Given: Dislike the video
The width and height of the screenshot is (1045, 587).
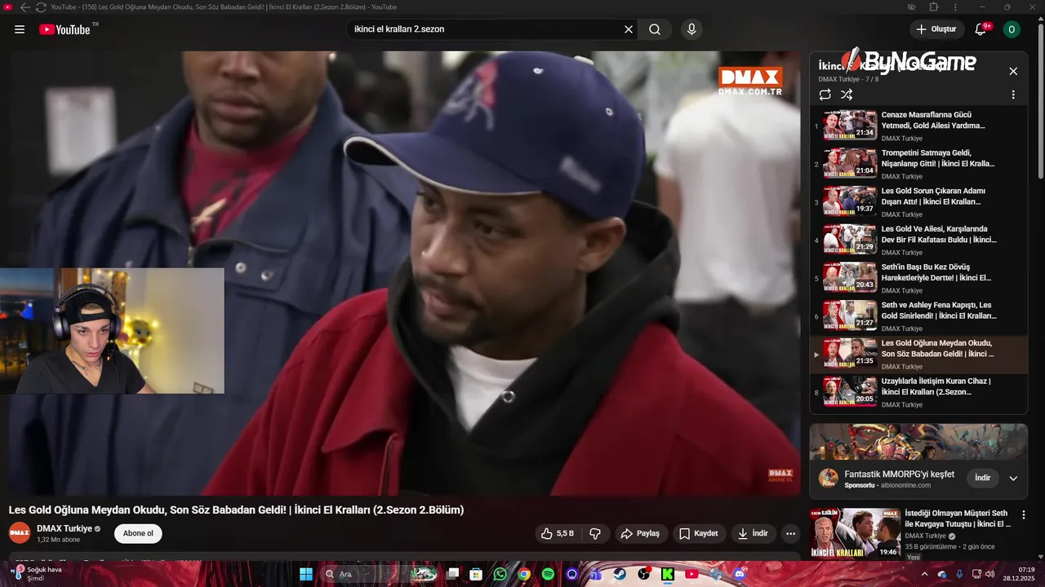Looking at the screenshot, I should click(x=595, y=534).
